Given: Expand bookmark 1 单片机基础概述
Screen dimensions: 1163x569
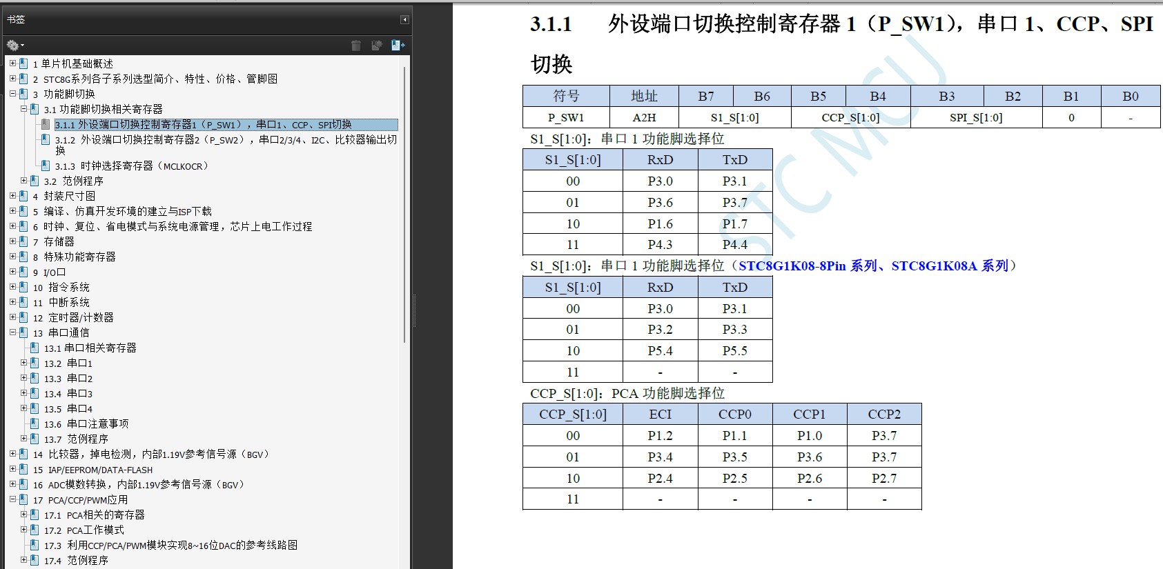Looking at the screenshot, I should [x=12, y=63].
